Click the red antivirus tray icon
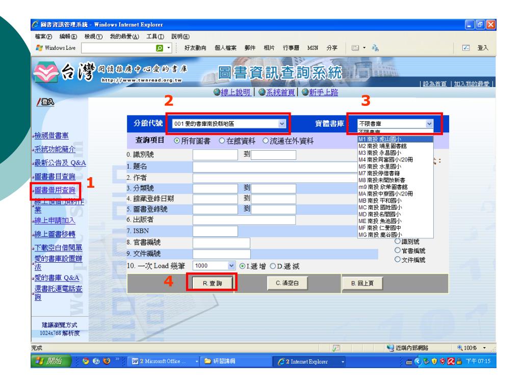Viewport: 522px width, 391px height. 451,361
